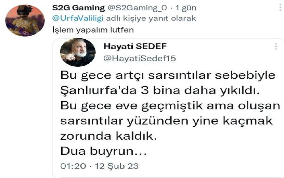Open three-dot menu on Hayati SEDEF's quoted tweet
Viewport: 284px width, 178px height.
(276, 47)
